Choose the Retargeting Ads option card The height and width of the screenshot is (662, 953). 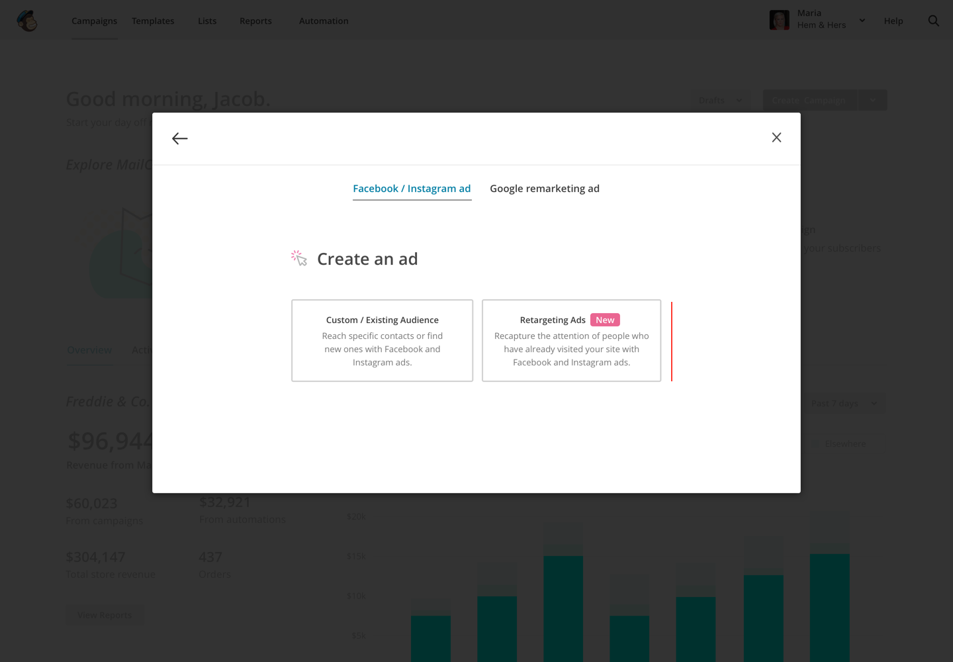572,341
